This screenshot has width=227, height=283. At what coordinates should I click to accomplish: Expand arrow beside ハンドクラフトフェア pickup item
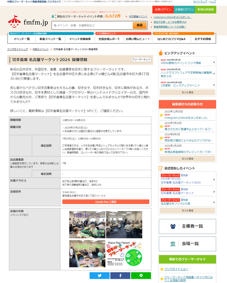[214, 73]
